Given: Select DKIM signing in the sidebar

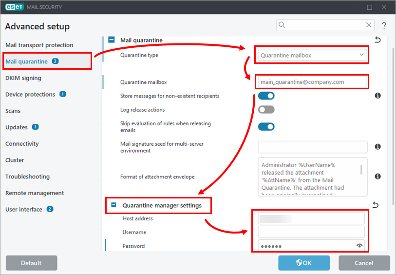Looking at the screenshot, I should click(x=23, y=78).
